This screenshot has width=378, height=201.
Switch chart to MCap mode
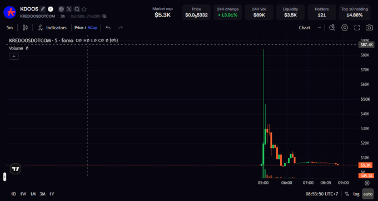[x=92, y=28]
